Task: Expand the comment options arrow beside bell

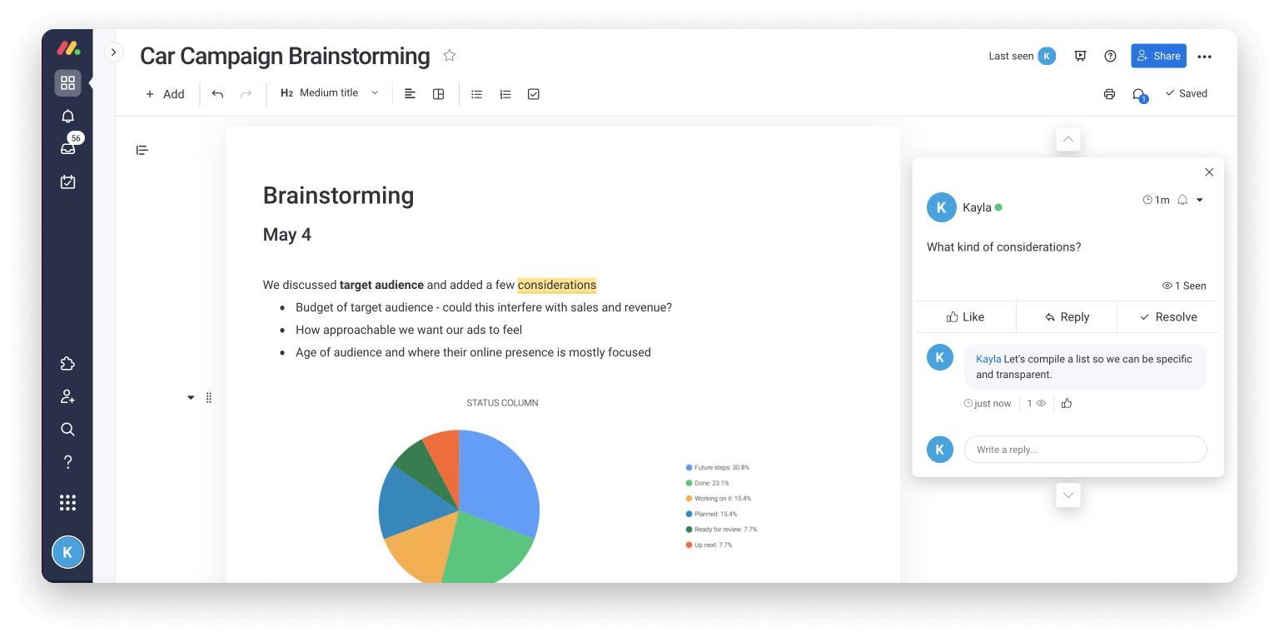Action: coord(1200,200)
